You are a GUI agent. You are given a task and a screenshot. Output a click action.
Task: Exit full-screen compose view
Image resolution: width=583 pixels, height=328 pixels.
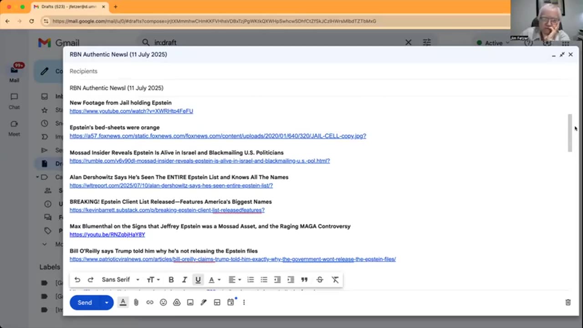click(562, 55)
